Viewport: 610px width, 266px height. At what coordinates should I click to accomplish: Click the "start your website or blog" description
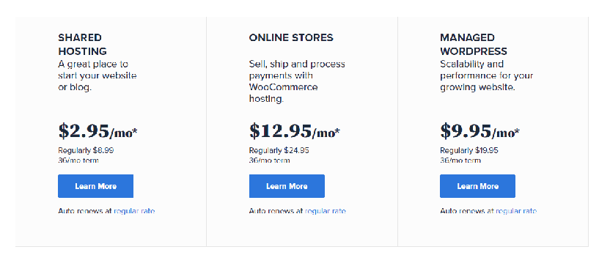coord(98,75)
